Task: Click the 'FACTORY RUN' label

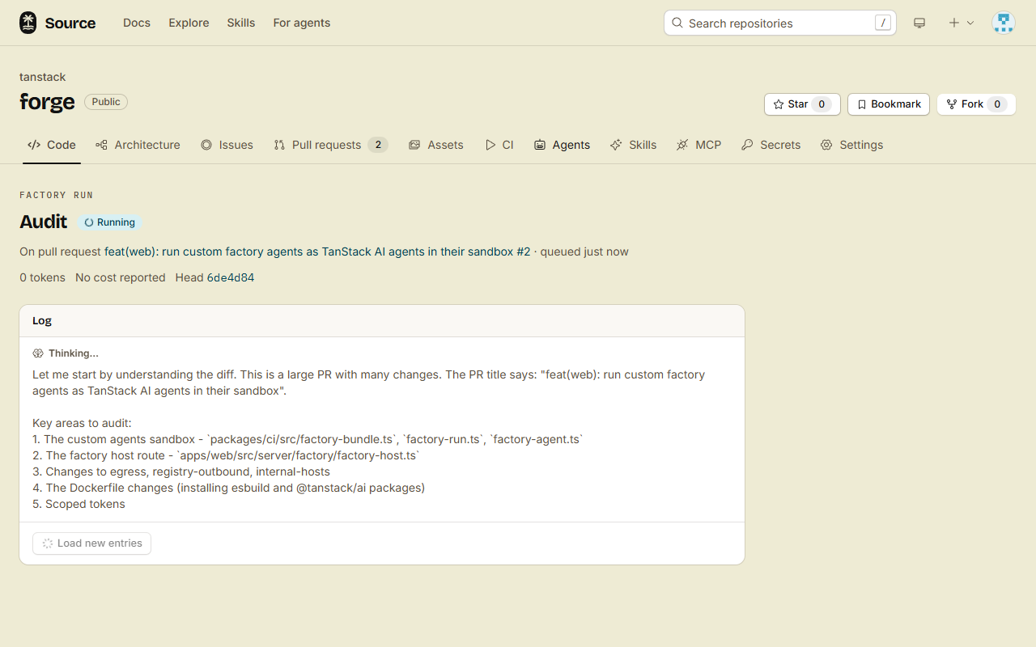Action: pyautogui.click(x=57, y=195)
